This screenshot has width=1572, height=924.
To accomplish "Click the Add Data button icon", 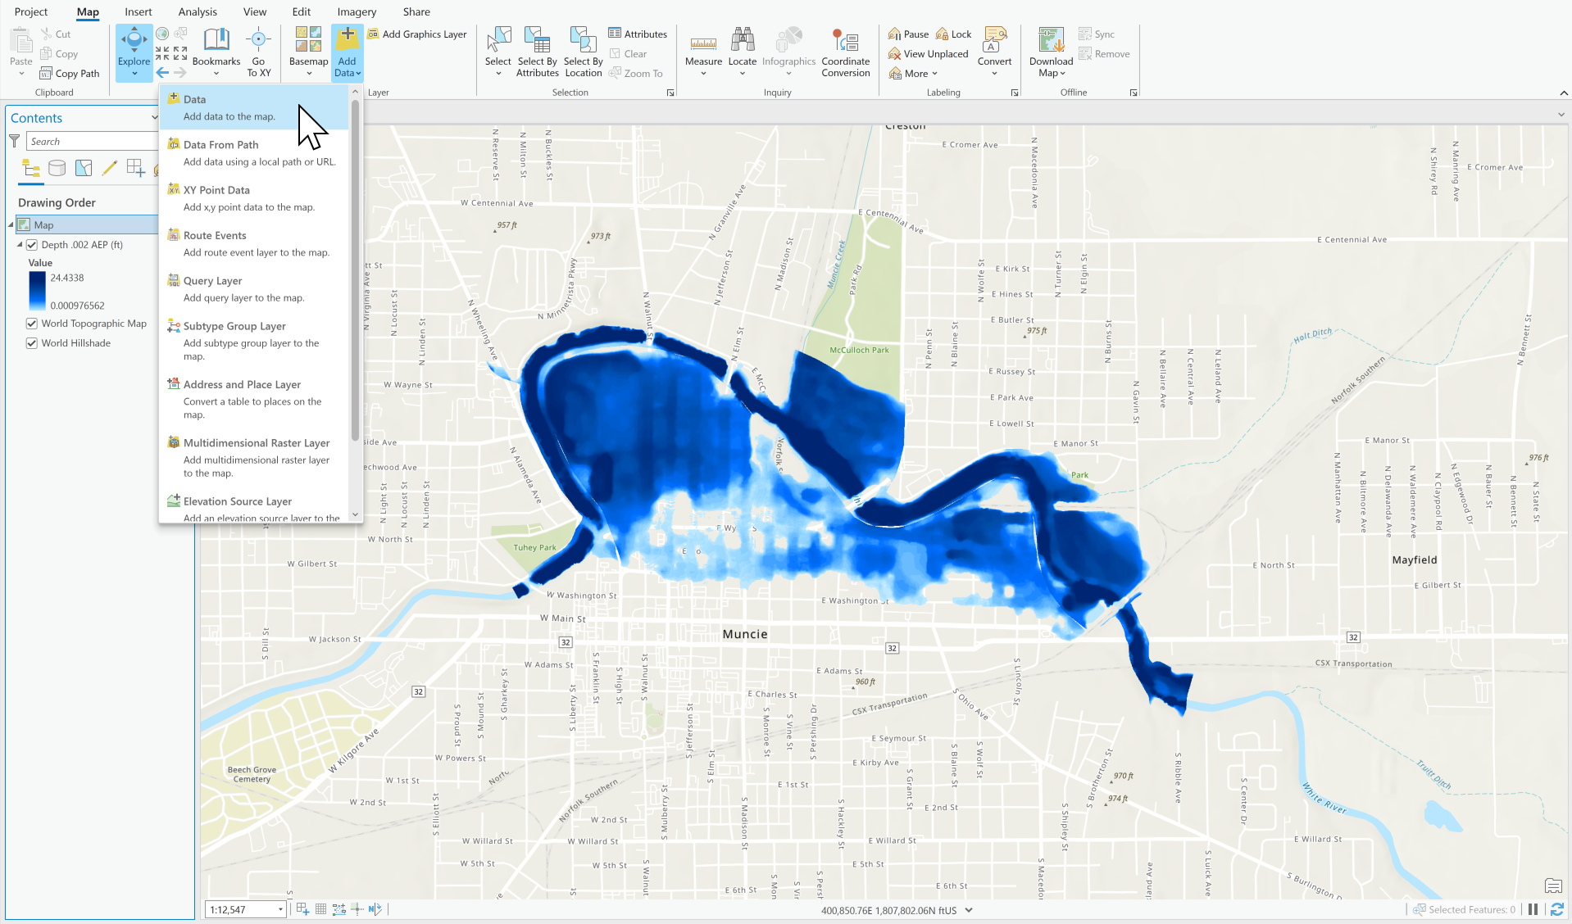I will pos(347,40).
